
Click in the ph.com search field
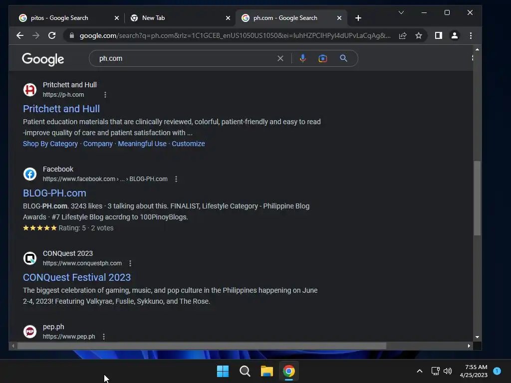(x=186, y=58)
